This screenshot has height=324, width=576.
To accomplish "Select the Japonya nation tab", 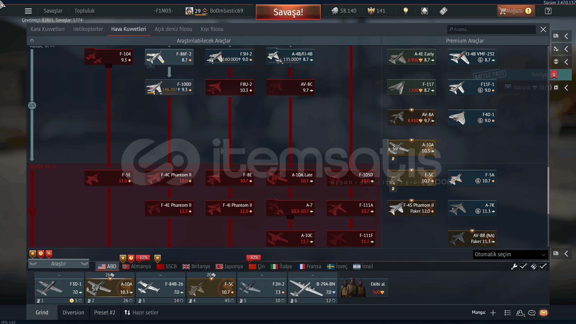I will [x=229, y=266].
